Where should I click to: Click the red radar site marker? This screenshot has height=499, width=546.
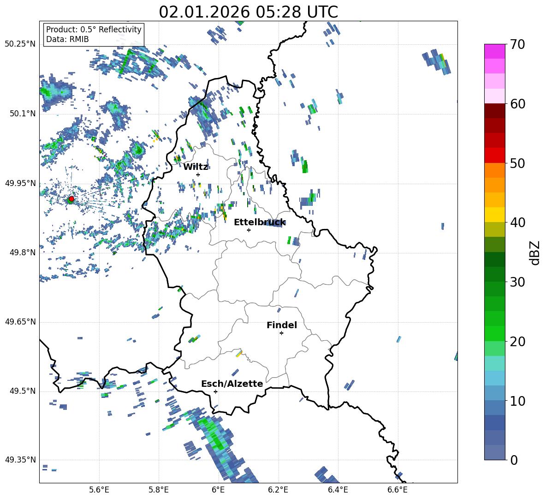click(x=71, y=199)
